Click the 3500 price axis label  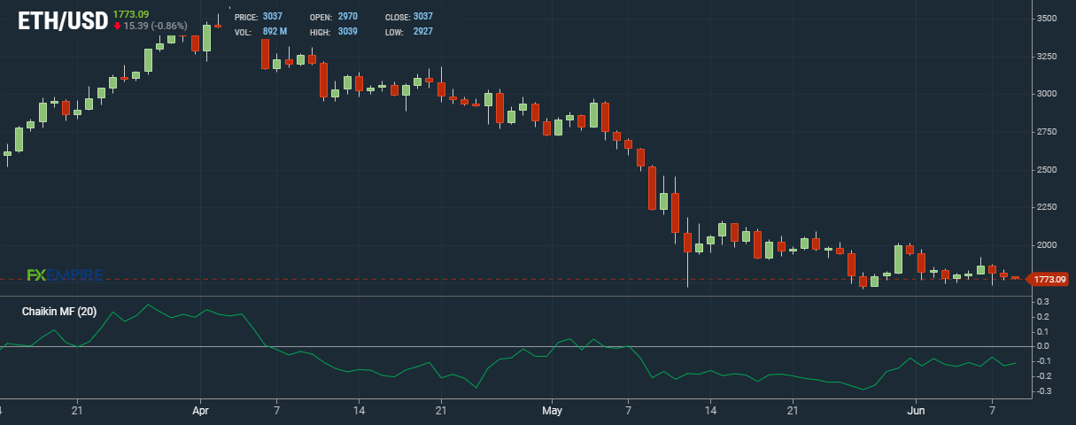point(1046,19)
